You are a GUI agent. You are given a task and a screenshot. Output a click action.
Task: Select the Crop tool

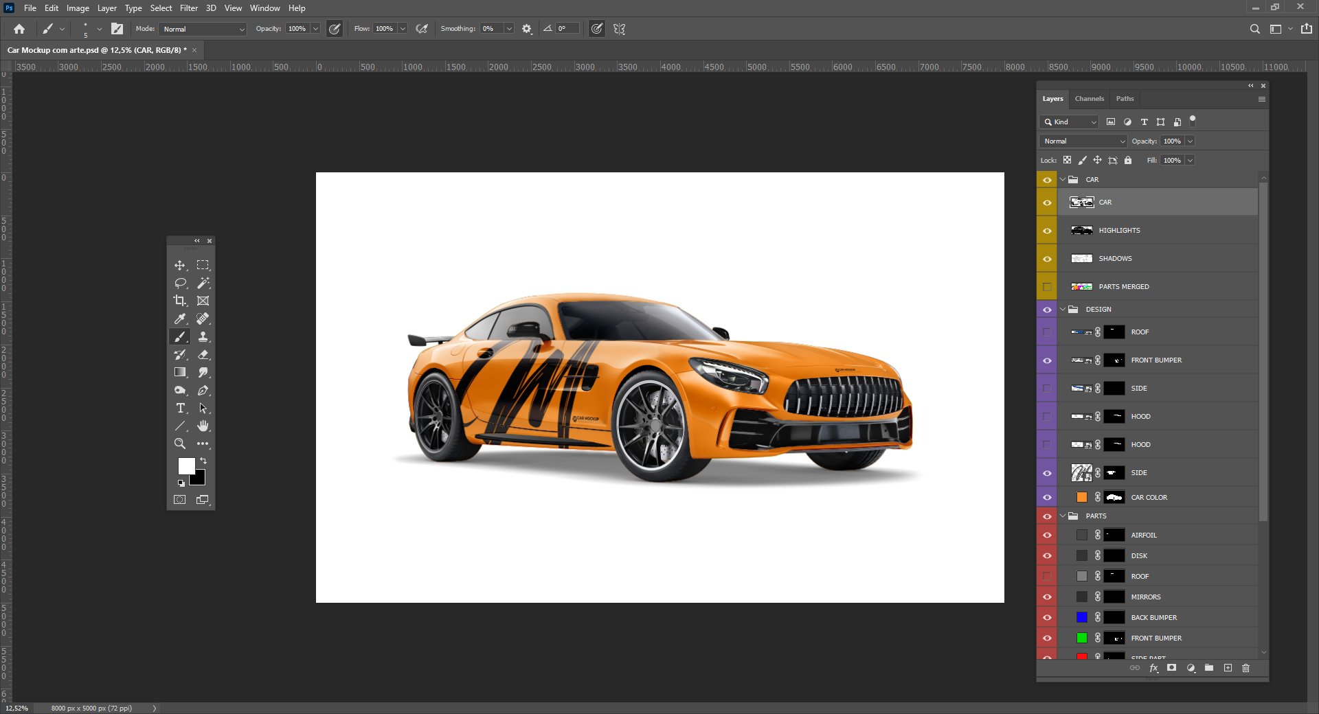pos(180,301)
